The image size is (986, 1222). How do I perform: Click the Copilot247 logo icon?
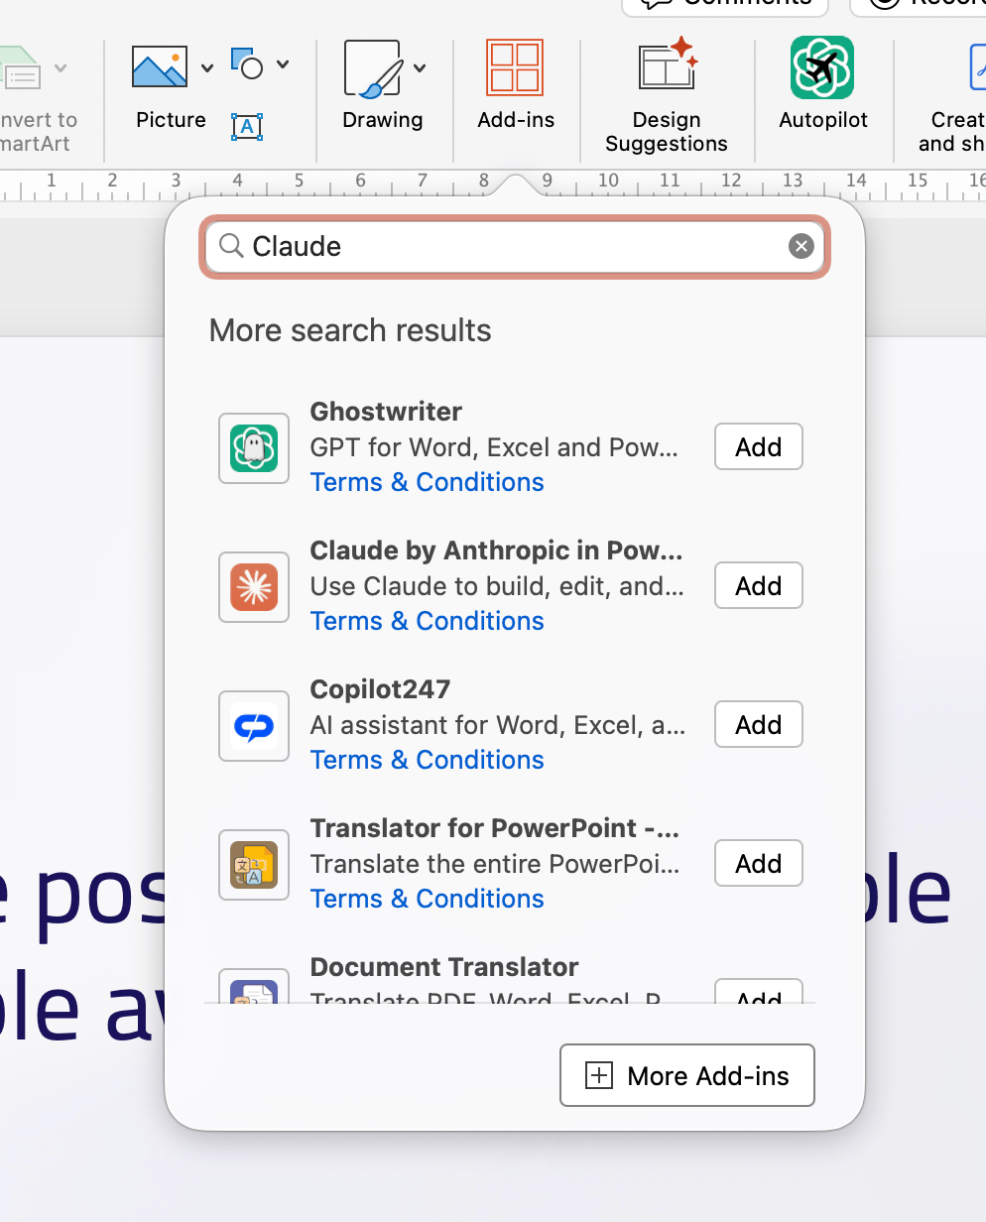tap(254, 726)
